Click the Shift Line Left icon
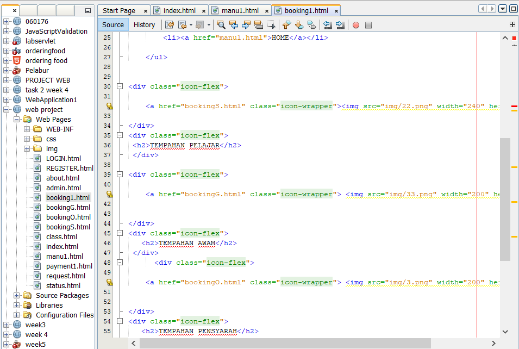 click(x=327, y=25)
